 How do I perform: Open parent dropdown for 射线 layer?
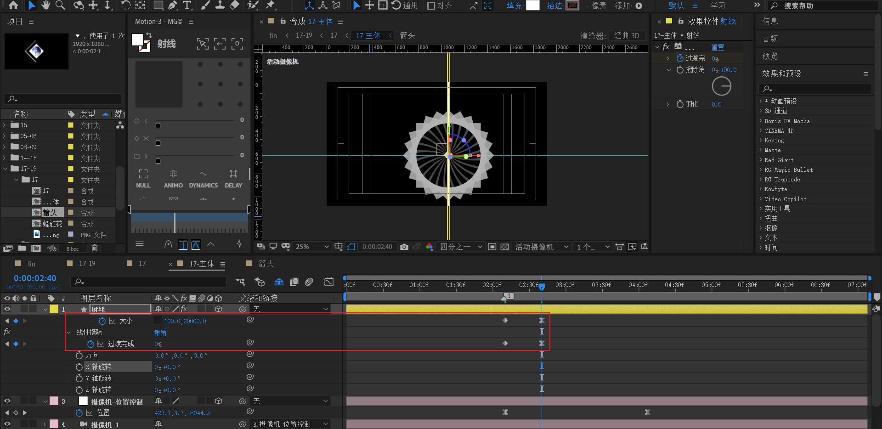tap(291, 309)
